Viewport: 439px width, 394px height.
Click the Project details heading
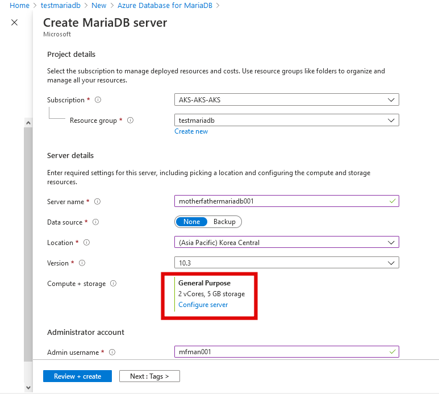[x=71, y=55]
